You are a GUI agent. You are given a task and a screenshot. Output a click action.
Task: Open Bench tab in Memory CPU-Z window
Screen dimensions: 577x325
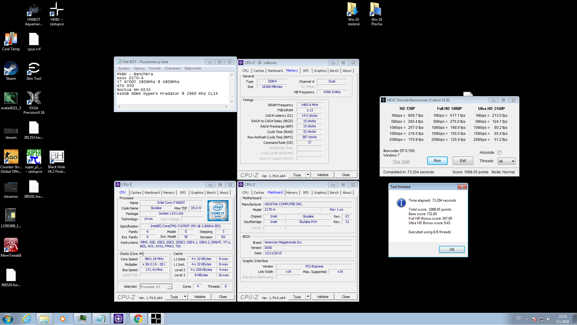334,71
